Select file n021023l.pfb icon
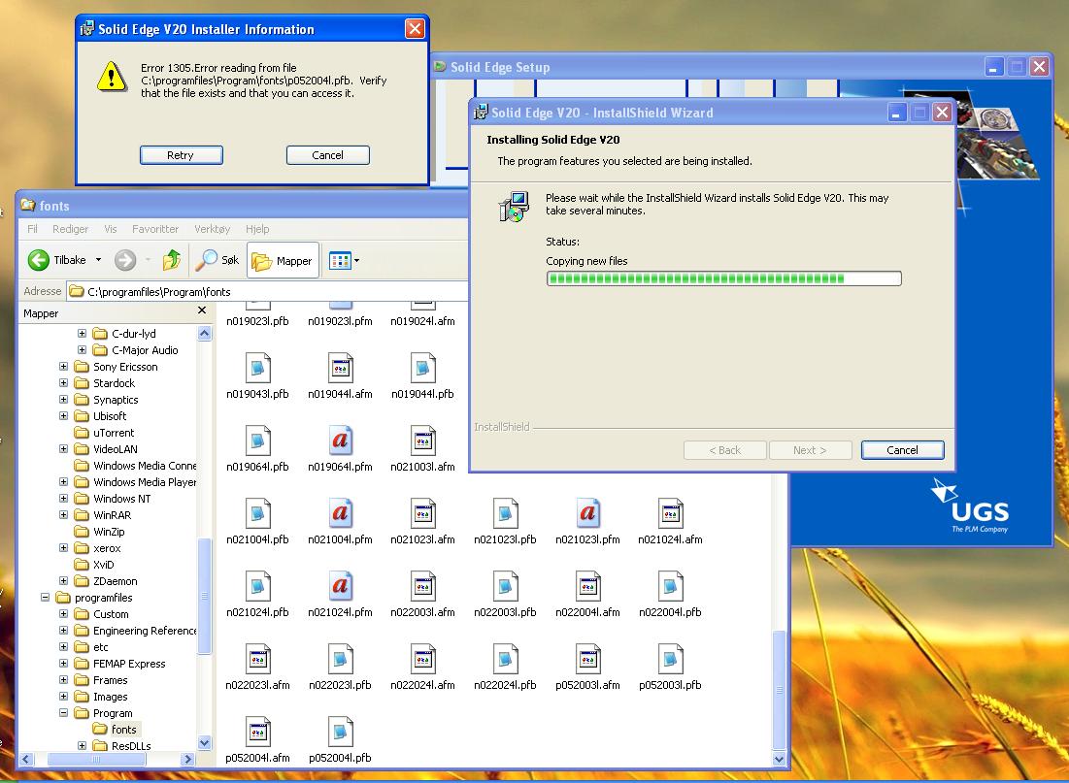The height and width of the screenshot is (783, 1069). [x=505, y=514]
